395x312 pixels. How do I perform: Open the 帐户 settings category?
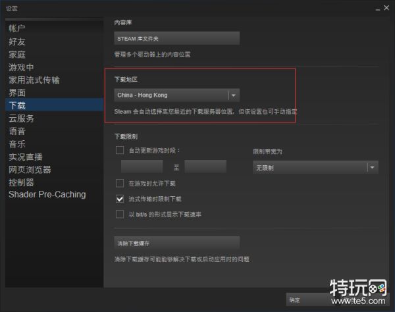tap(17, 28)
